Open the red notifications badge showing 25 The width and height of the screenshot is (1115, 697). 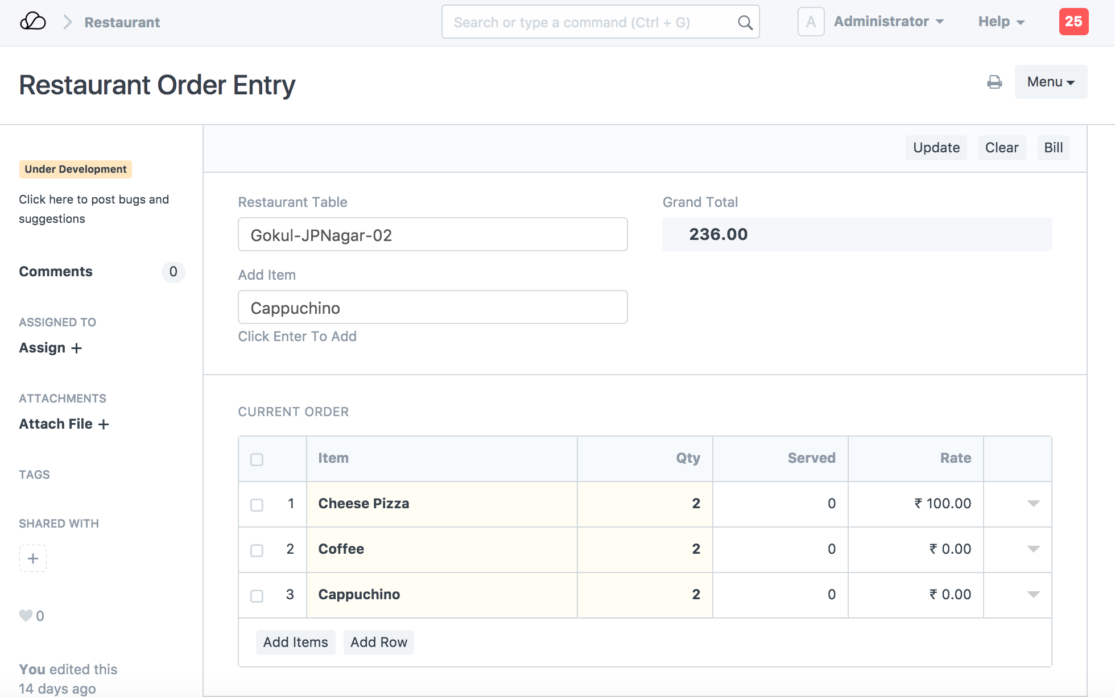[1073, 22]
